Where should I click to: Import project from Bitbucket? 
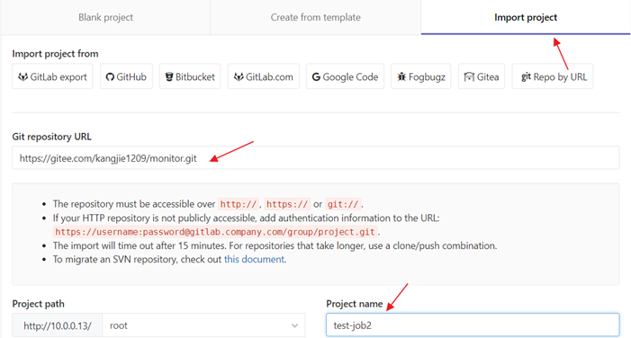tap(190, 76)
